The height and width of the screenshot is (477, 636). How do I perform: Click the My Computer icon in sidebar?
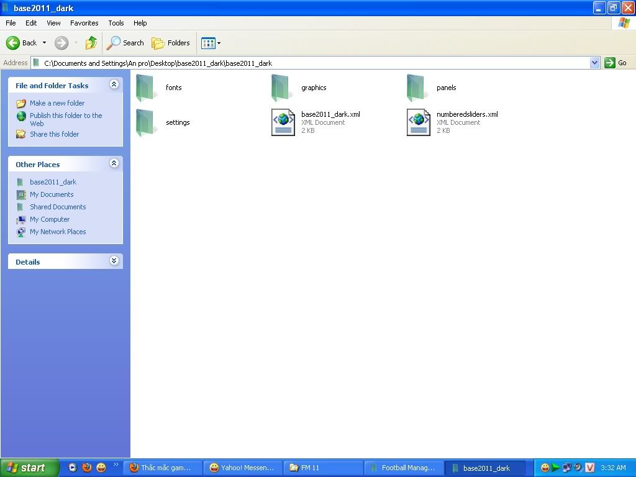20,220
